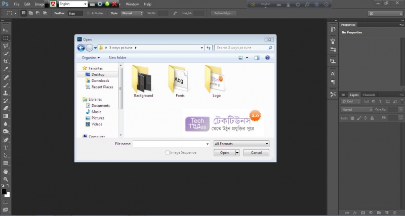Screen dimensions: 405x216
Task: Toggle Quick Mask mode
Action: [6, 202]
